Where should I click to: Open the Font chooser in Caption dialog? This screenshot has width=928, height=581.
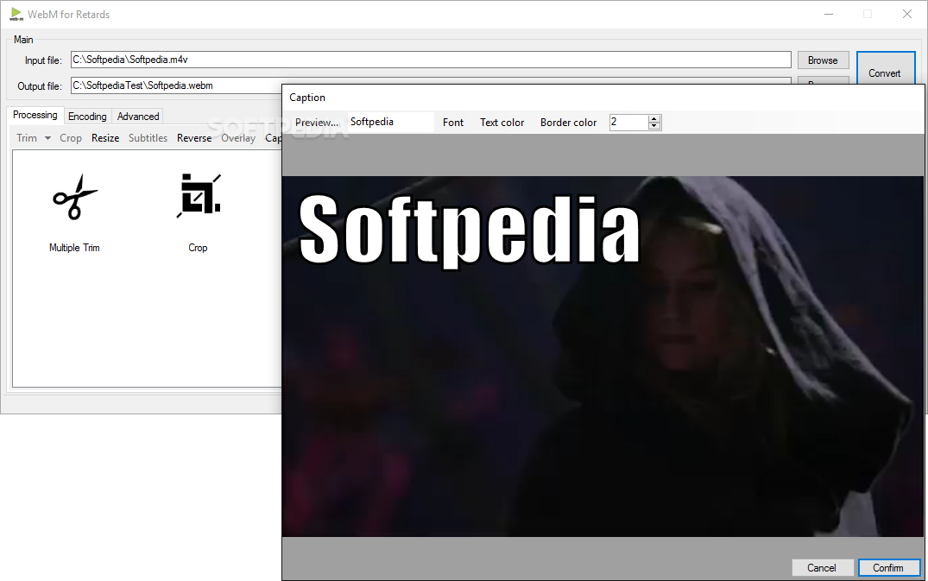pyautogui.click(x=453, y=123)
